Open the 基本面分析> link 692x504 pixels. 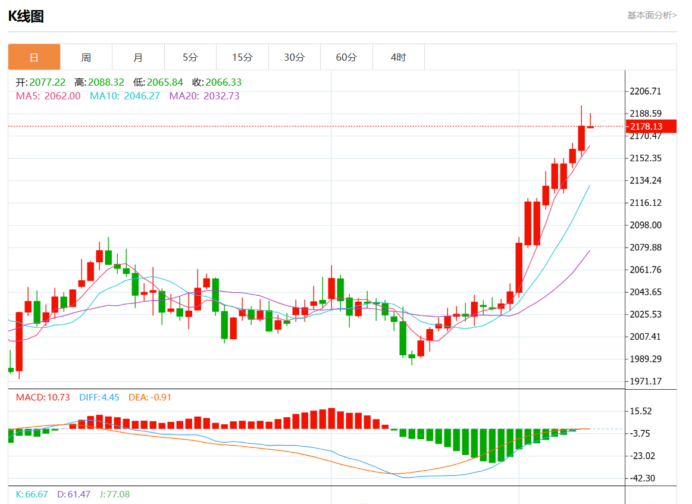pos(652,15)
